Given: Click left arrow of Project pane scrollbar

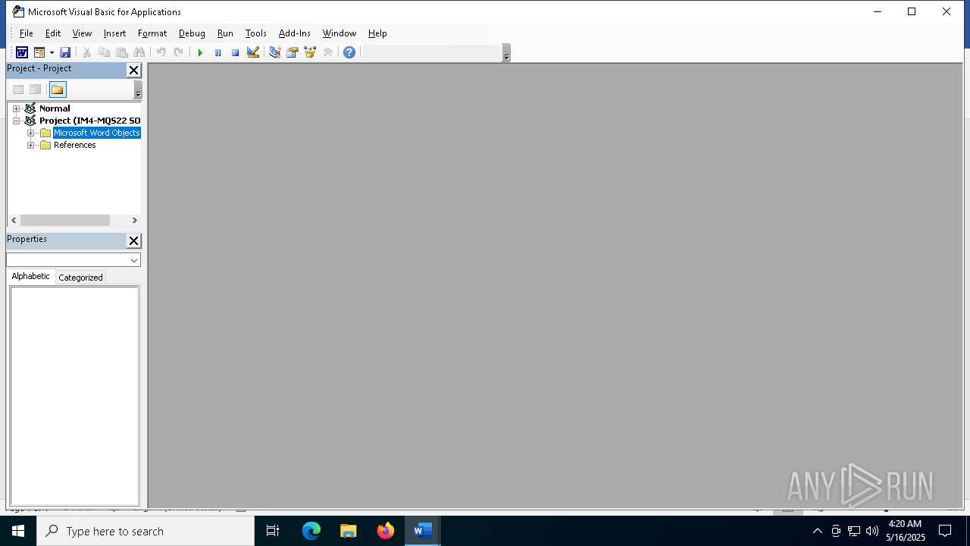Looking at the screenshot, I should (x=14, y=220).
